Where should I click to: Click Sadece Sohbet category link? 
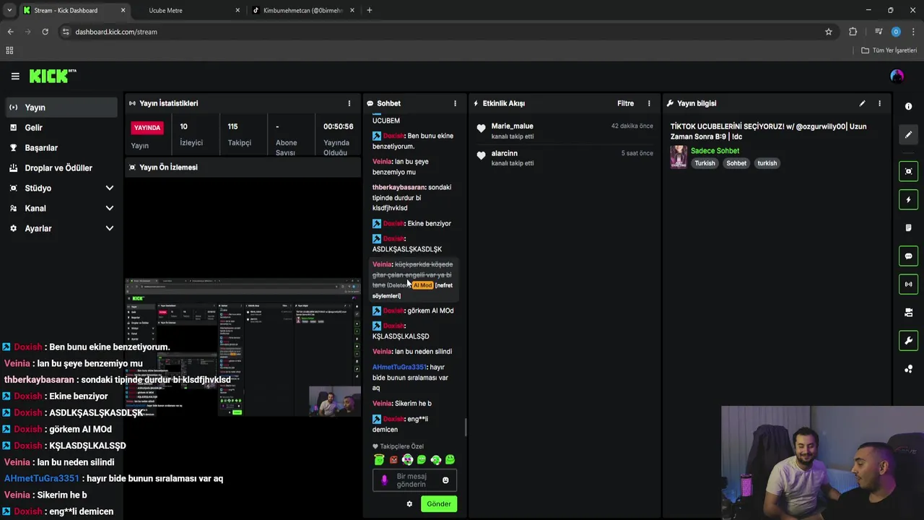pos(715,151)
